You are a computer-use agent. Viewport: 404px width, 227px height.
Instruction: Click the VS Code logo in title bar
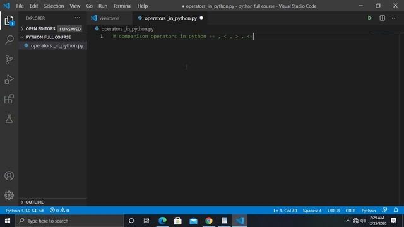(x=7, y=6)
